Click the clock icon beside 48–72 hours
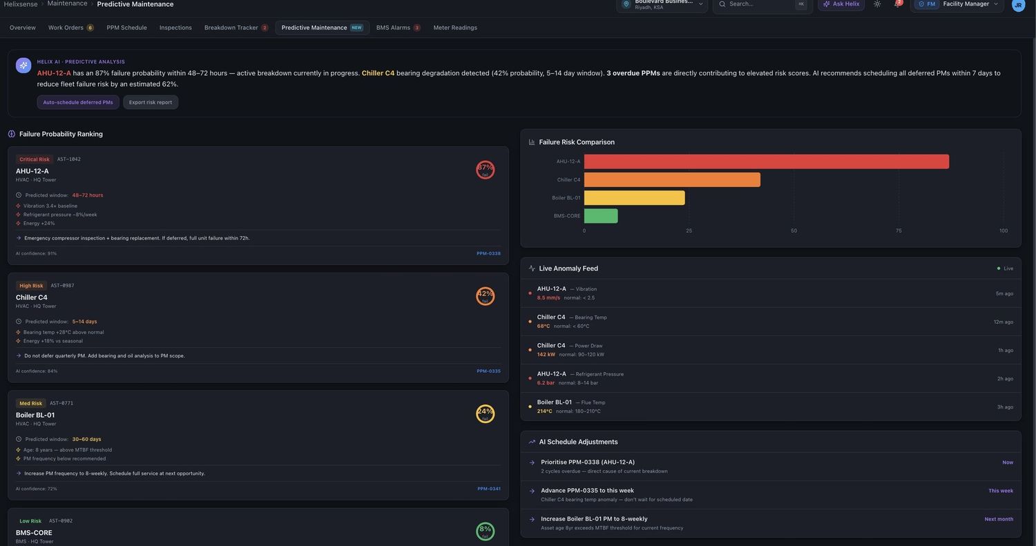The image size is (1036, 546). pos(19,195)
